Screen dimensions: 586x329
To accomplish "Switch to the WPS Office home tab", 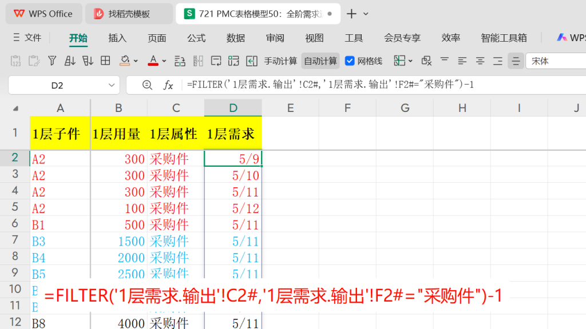I will (43, 14).
